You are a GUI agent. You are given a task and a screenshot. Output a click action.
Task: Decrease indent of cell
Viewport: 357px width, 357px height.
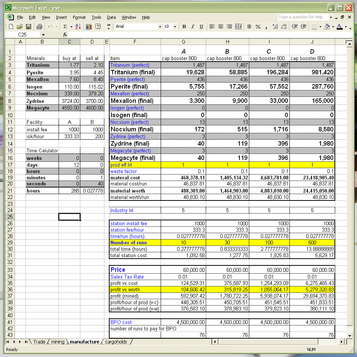click(295, 27)
